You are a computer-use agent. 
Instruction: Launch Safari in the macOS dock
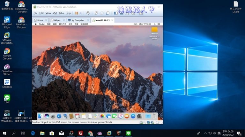[x=59, y=116]
